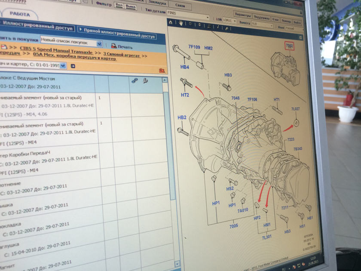The height and width of the screenshot is (271, 361).
Task: Click the home icon in diagram toolbar
Action: point(171,22)
